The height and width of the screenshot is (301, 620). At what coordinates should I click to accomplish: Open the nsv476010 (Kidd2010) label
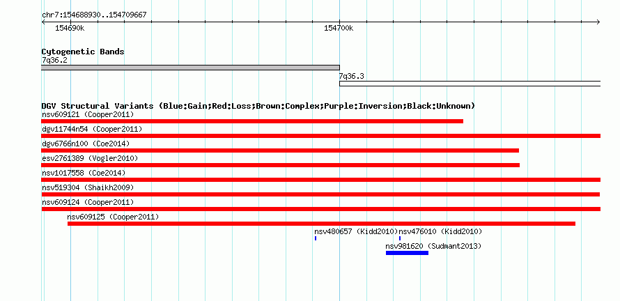pos(440,231)
